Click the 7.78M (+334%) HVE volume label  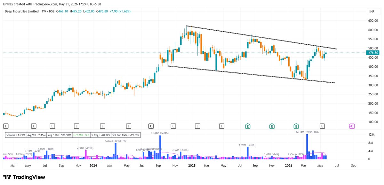[x=116, y=141]
